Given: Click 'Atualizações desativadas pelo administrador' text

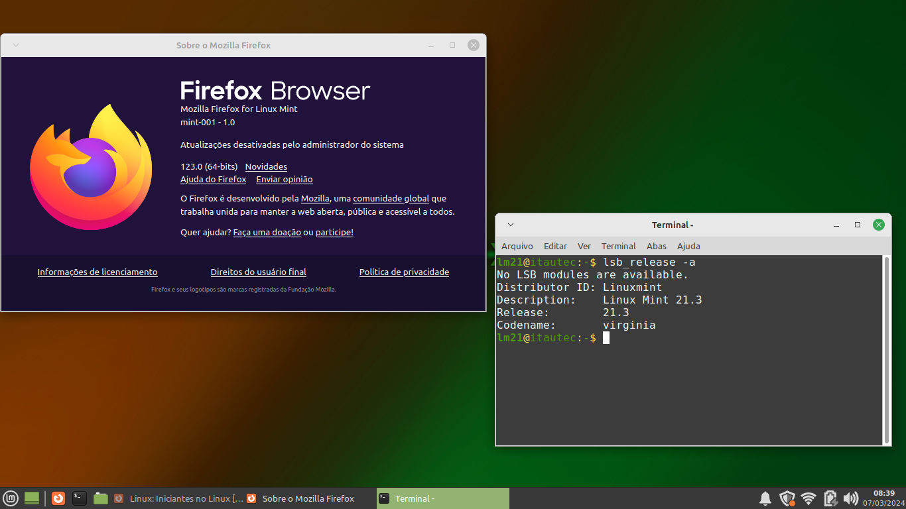Looking at the screenshot, I should [292, 145].
